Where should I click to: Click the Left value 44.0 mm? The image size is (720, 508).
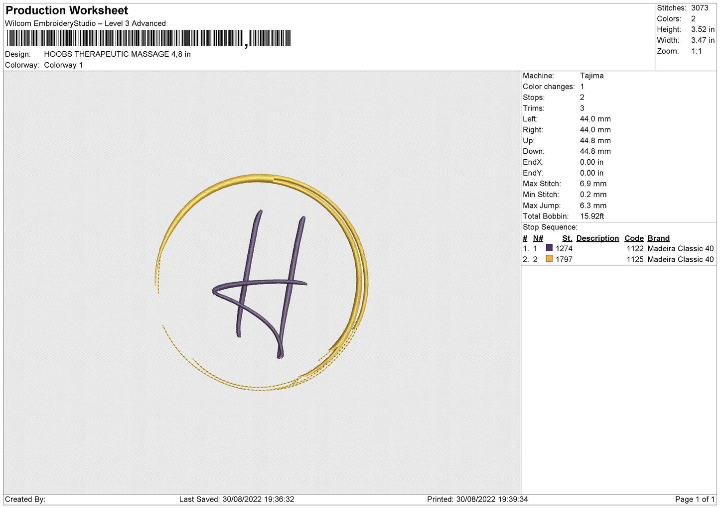[x=595, y=119]
